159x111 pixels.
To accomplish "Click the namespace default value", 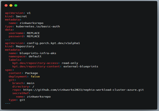I will 35,56.
